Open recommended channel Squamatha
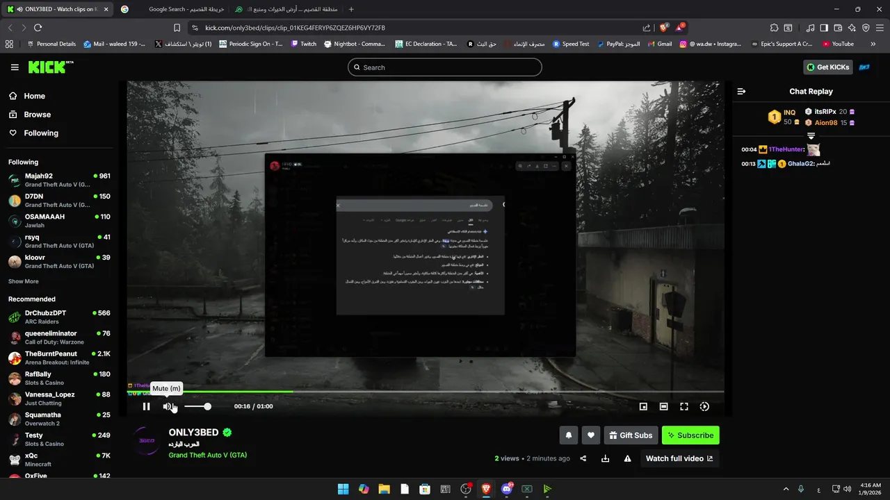The image size is (890, 500). click(x=59, y=419)
